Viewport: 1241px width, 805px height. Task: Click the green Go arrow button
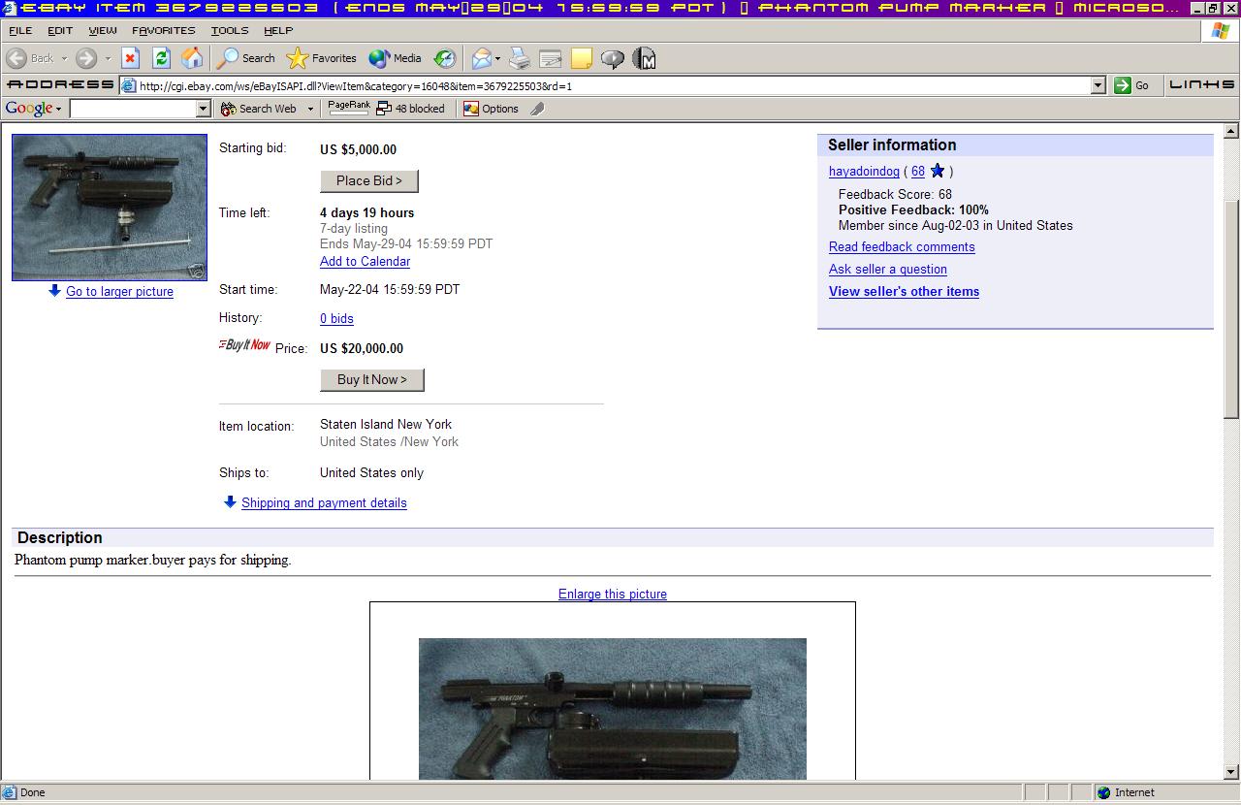1123,85
